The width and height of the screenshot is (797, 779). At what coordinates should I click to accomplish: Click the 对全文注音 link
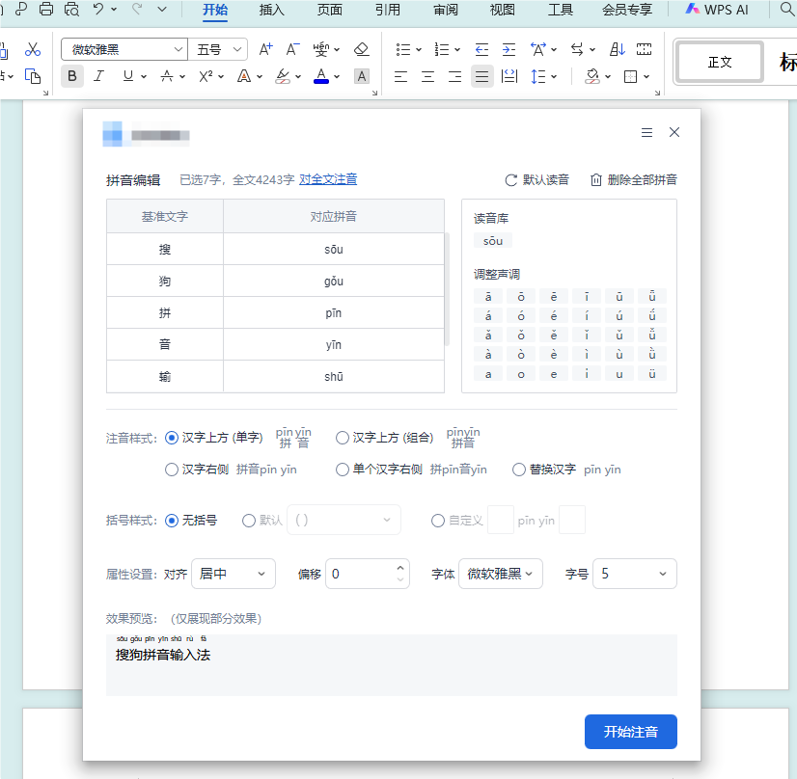pyautogui.click(x=328, y=179)
